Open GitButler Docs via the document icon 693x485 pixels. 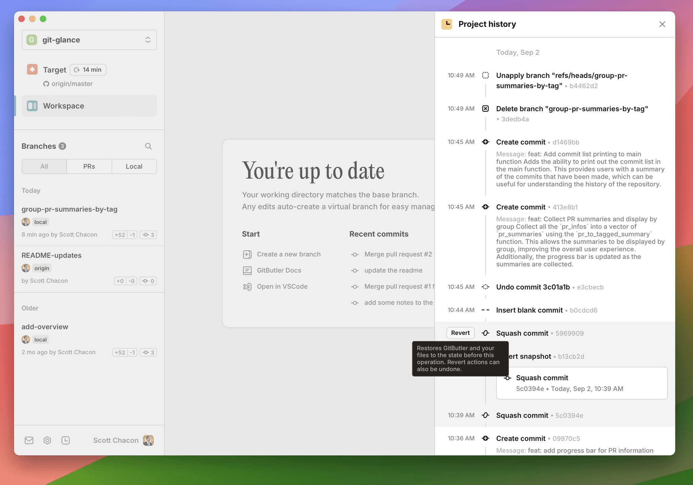247,270
